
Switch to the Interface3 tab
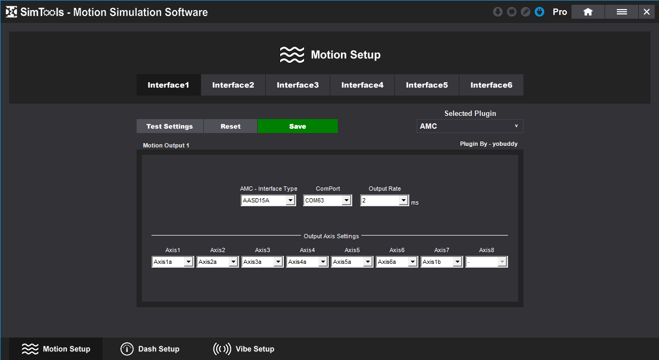(x=298, y=85)
